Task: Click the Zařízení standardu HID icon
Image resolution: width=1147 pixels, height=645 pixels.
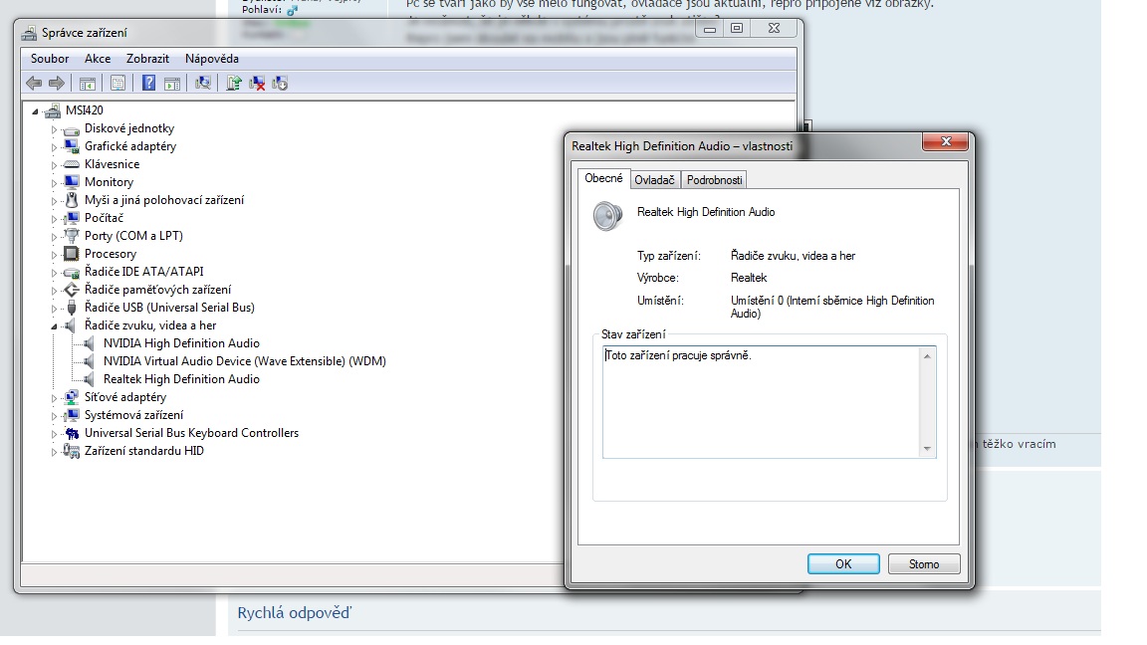Action: coord(71,451)
